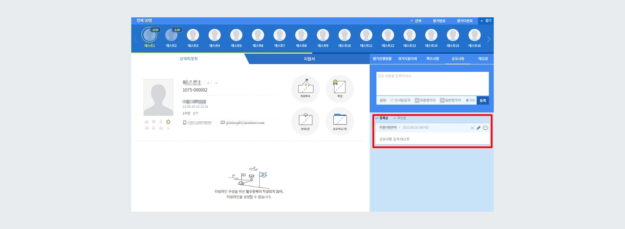Select applicant avatar 테스트4
The image size is (625, 229).
point(215,35)
